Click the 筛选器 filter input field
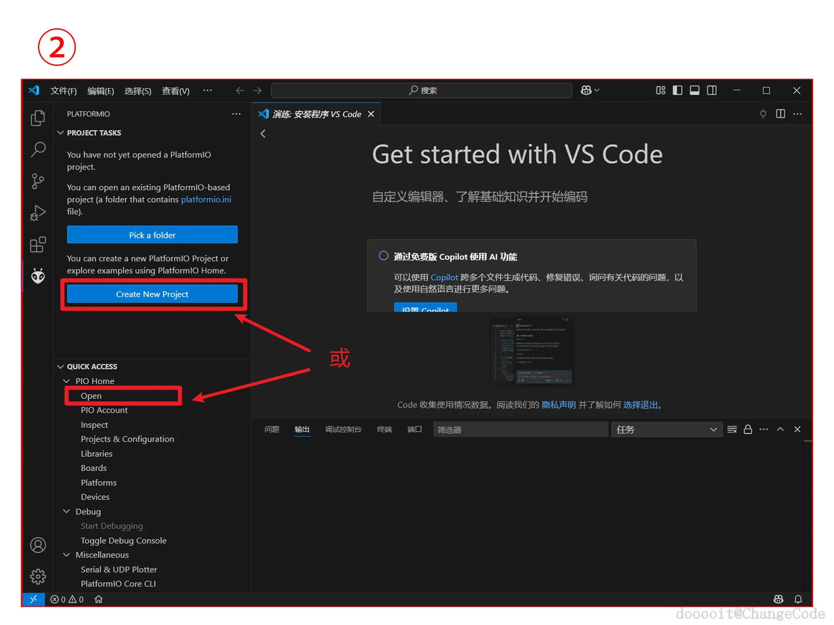 coord(520,430)
